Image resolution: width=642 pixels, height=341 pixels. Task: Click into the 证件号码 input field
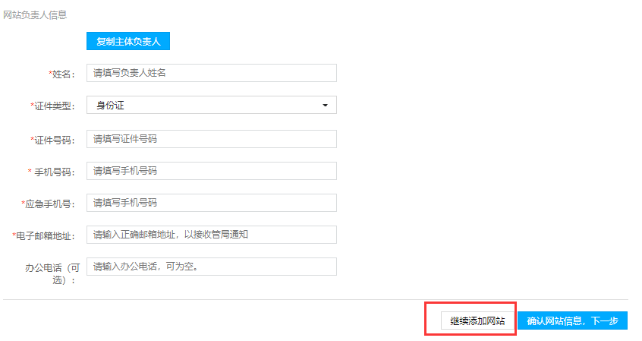pyautogui.click(x=211, y=139)
